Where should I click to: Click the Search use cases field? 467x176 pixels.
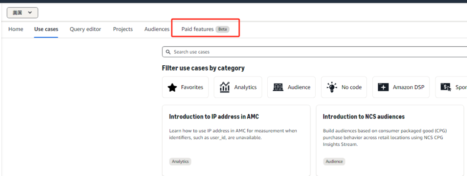coord(303,52)
